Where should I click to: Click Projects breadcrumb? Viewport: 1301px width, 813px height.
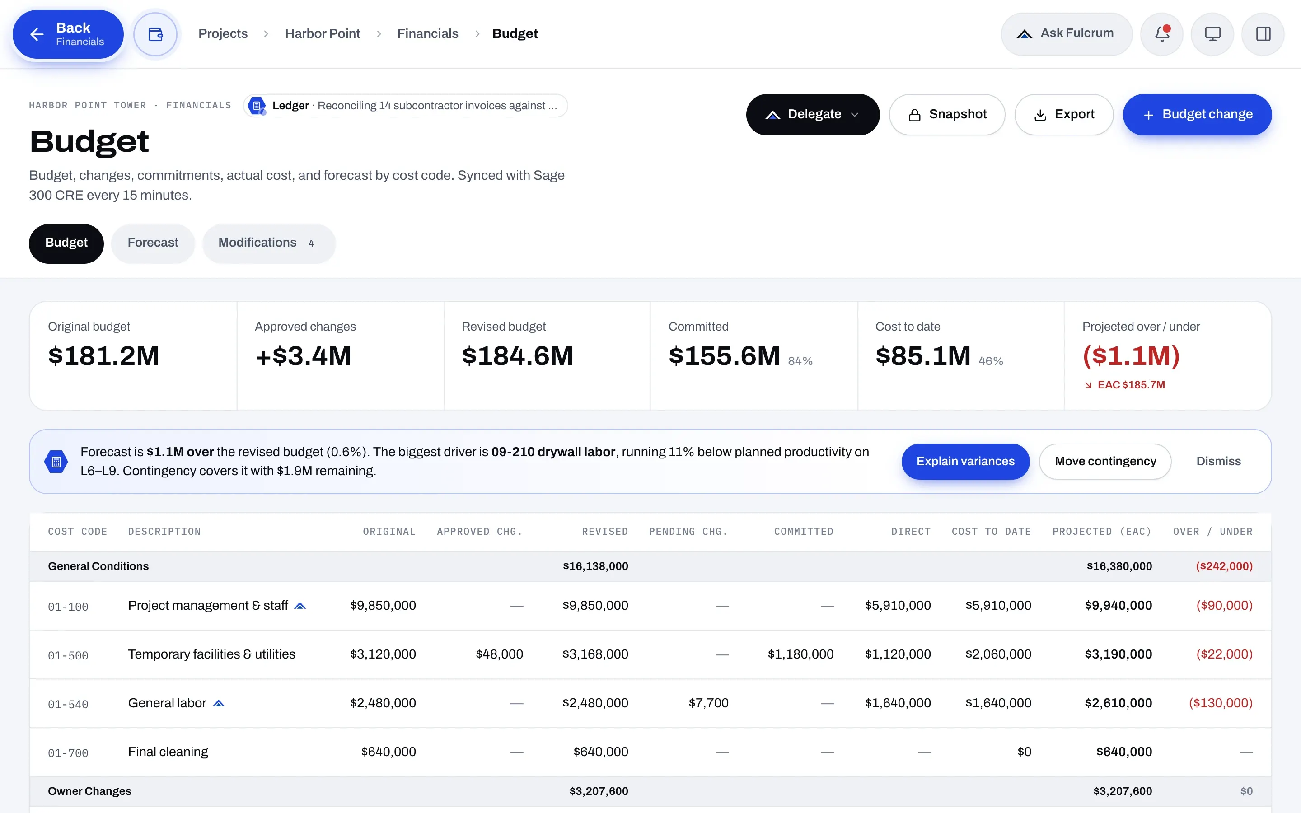coord(223,34)
